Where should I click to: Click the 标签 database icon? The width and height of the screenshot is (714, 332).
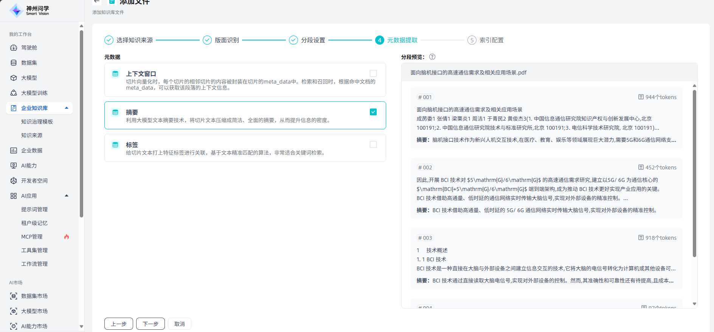tap(115, 145)
